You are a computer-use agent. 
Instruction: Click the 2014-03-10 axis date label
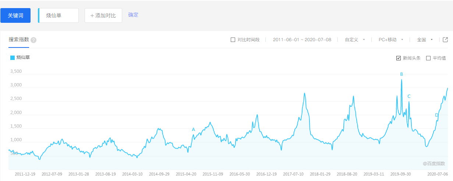(132, 174)
